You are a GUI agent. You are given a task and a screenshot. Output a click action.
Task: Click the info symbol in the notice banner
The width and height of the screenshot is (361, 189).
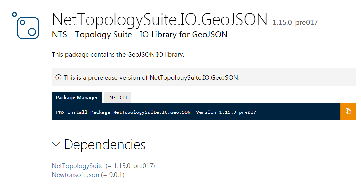pyautogui.click(x=59, y=77)
